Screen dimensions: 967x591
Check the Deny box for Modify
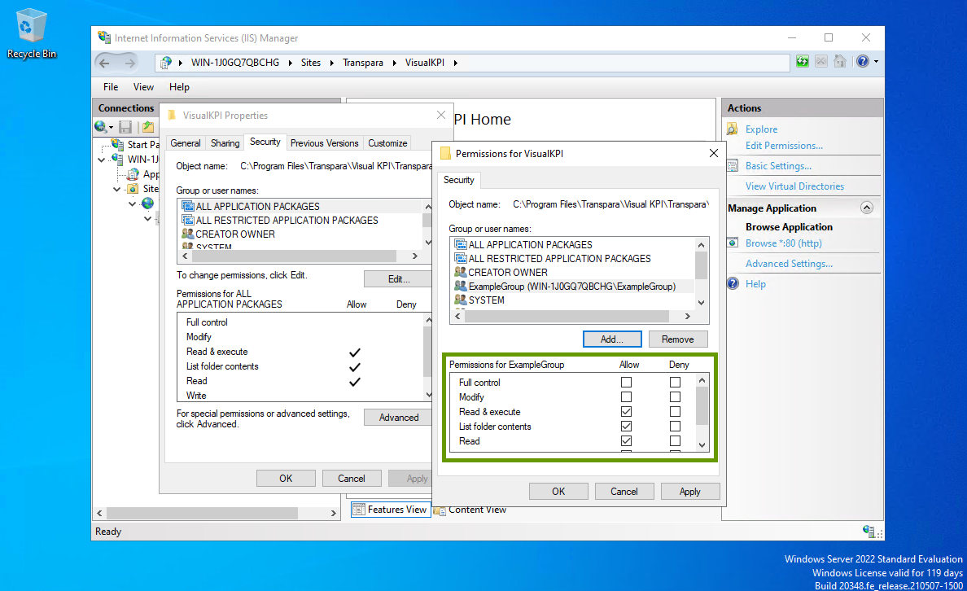tap(675, 397)
